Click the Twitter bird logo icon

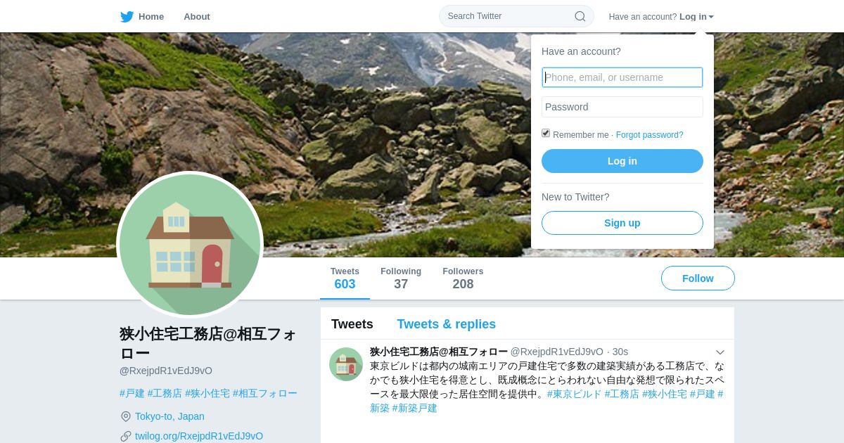(x=127, y=17)
